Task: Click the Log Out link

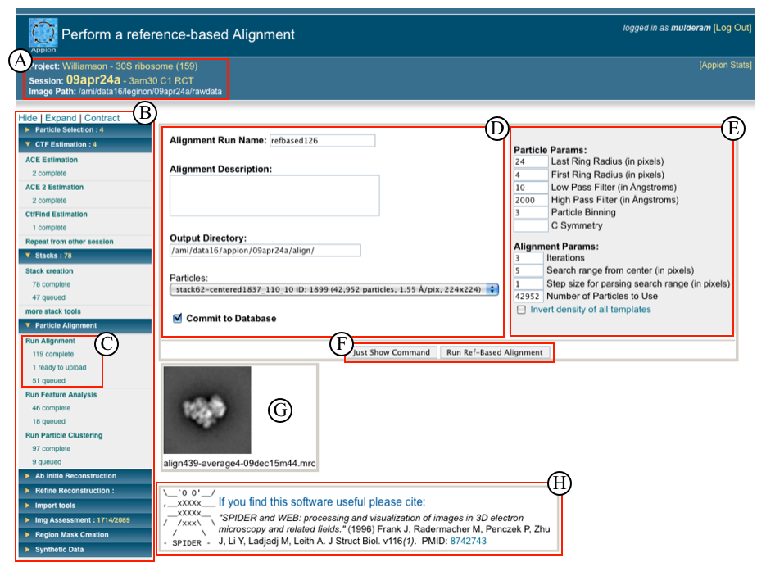Action: click(x=732, y=28)
